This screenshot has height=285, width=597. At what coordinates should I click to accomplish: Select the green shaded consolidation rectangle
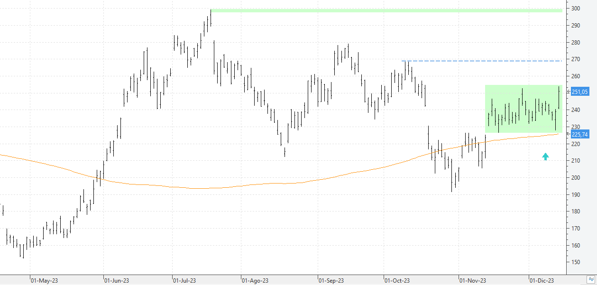coord(524,109)
